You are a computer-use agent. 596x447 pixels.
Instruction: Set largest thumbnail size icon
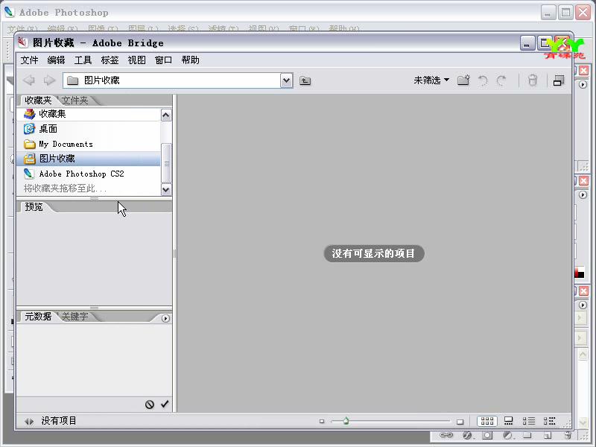click(x=460, y=422)
